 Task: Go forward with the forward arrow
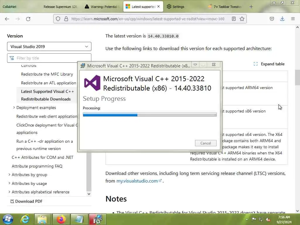tap(18, 19)
